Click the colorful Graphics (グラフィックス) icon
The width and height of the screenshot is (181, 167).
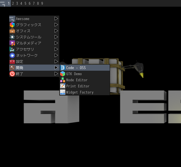click(x=12, y=25)
